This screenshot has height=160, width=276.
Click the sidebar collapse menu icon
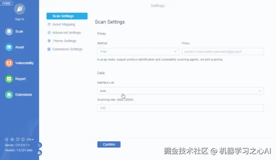point(39,145)
